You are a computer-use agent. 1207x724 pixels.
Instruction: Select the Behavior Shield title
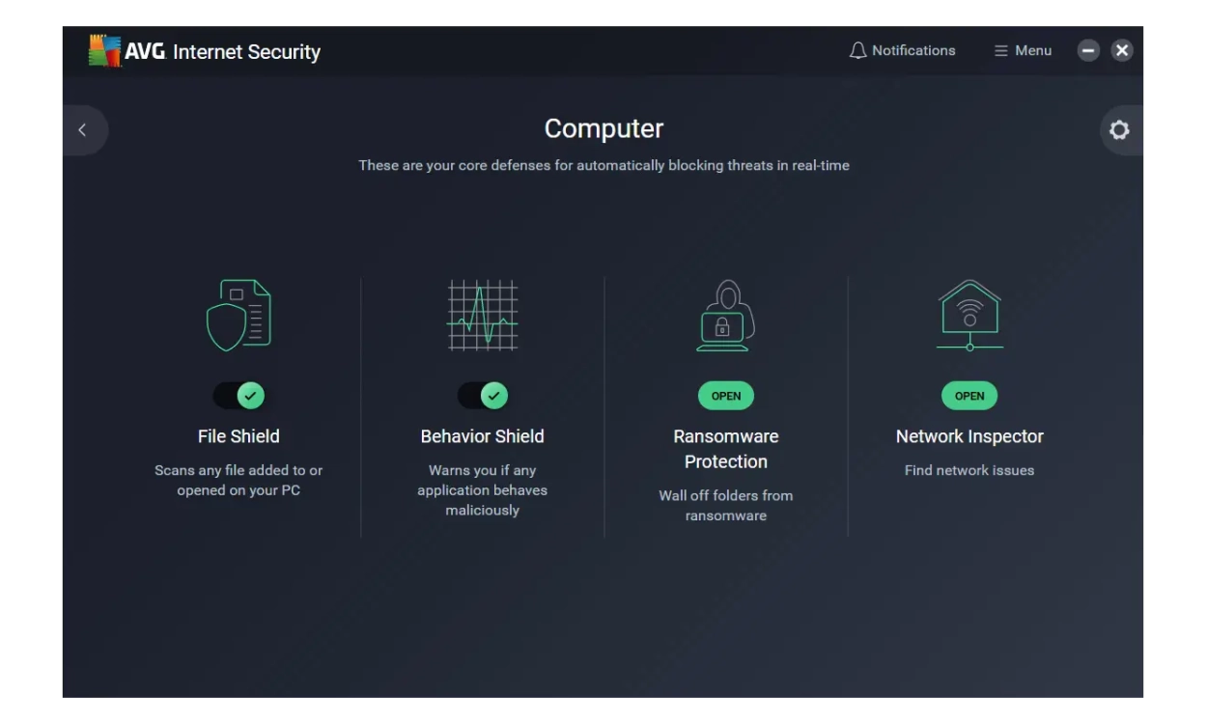483,436
